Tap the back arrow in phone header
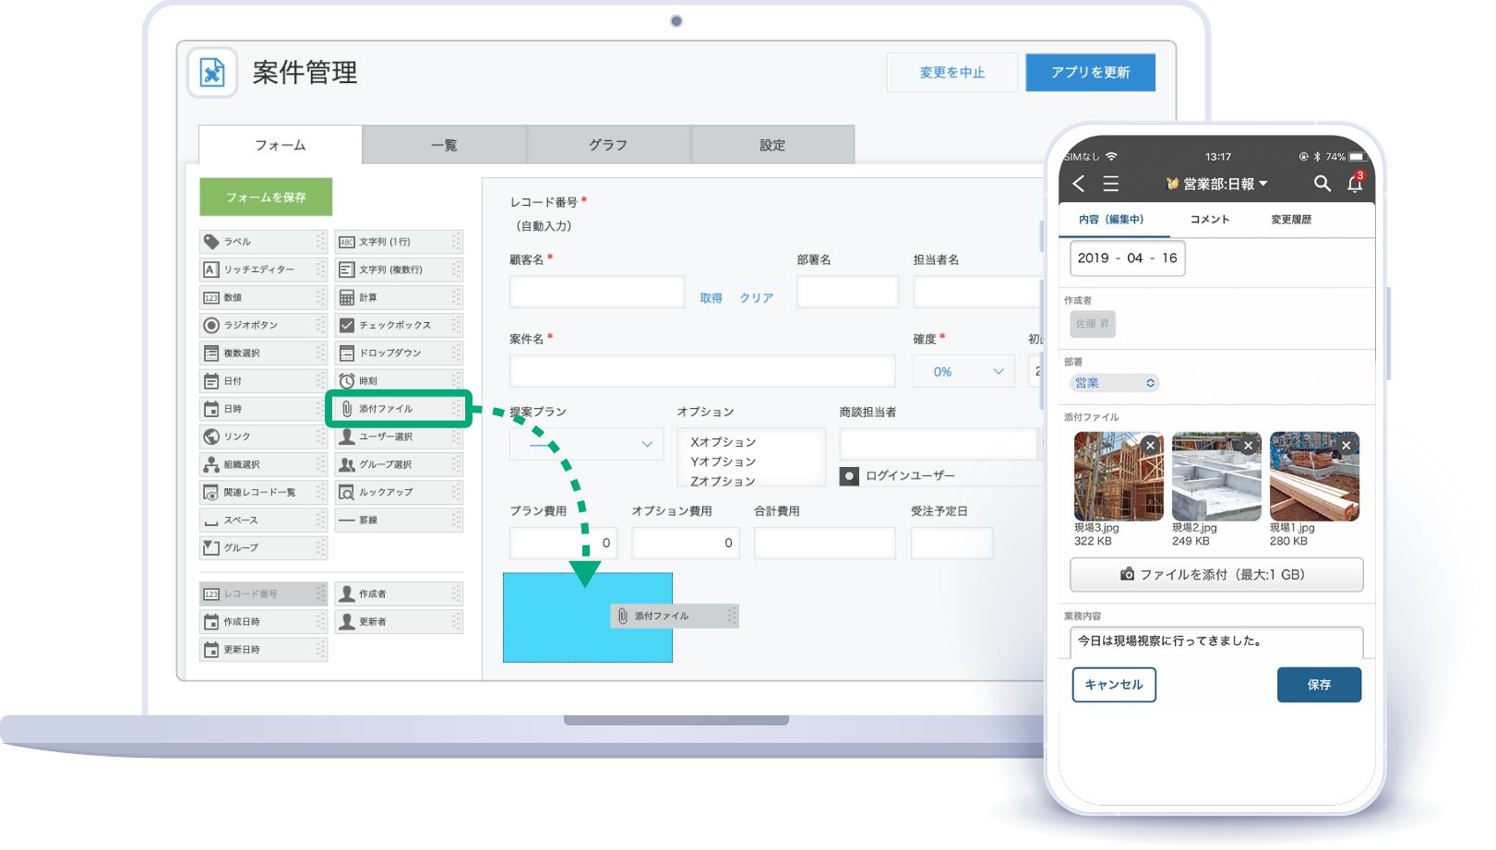 pos(1079,184)
